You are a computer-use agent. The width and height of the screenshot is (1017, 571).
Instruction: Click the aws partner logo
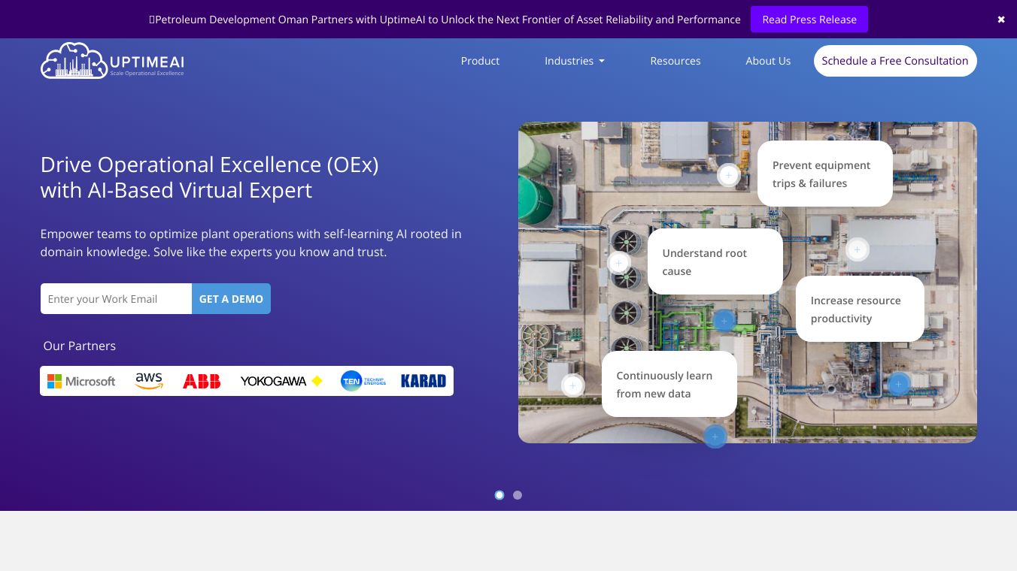point(148,381)
